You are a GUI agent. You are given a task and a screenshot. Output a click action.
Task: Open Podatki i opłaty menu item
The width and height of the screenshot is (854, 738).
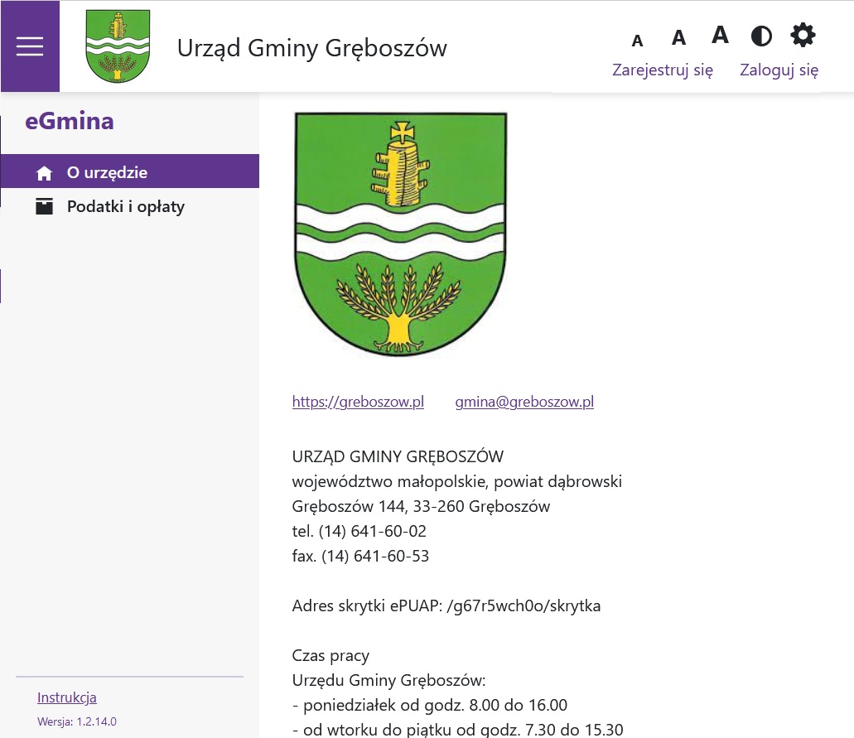tap(129, 206)
